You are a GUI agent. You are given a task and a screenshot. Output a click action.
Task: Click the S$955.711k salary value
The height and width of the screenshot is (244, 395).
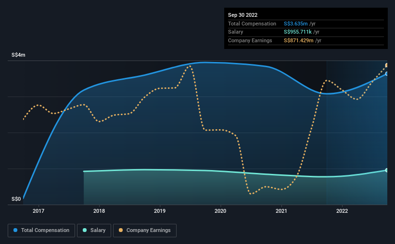point(298,32)
